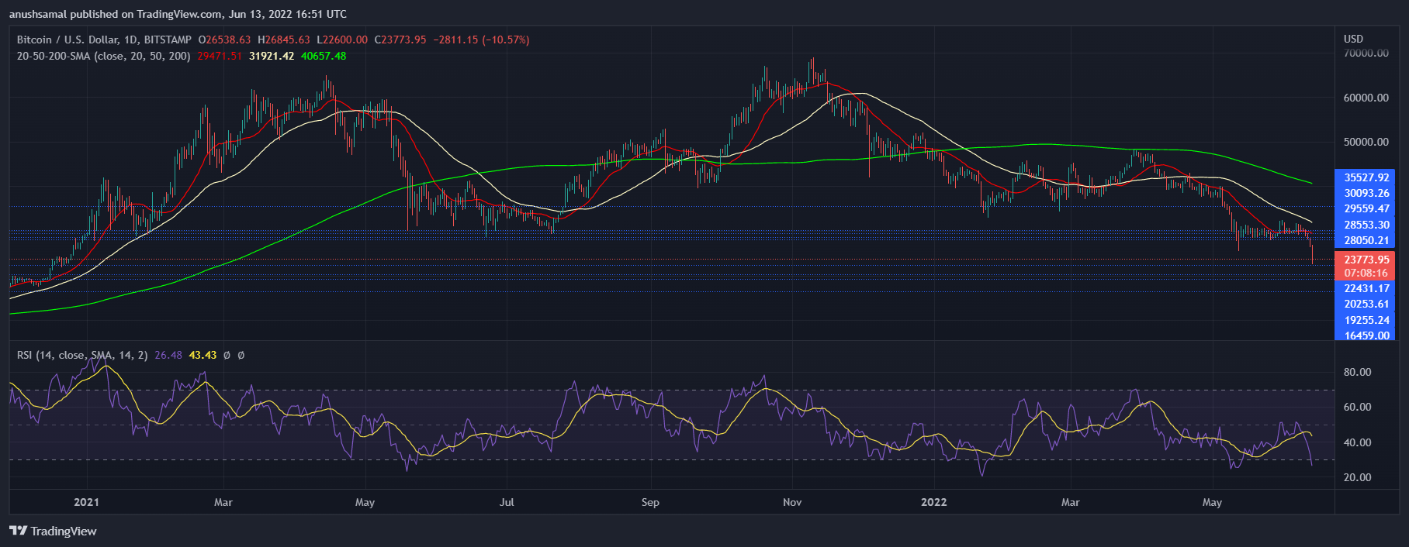Click the published-on TradingView.com header text
The image size is (1409, 547).
(178, 14)
